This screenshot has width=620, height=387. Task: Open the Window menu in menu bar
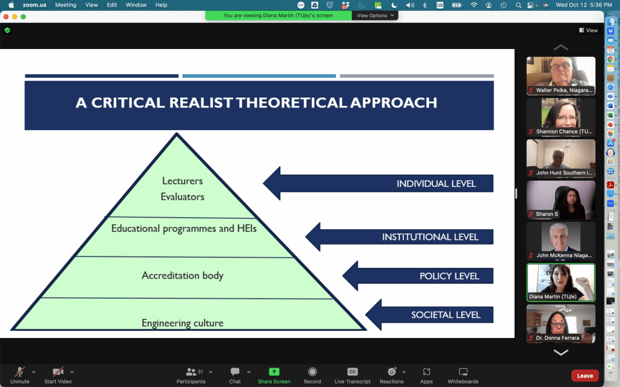[x=136, y=5]
